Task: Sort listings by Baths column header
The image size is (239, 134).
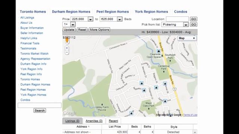Action: click(148, 127)
